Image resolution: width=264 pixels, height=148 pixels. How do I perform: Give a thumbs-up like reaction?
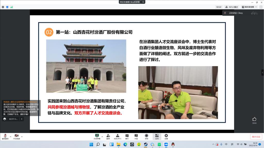click(x=254, y=119)
